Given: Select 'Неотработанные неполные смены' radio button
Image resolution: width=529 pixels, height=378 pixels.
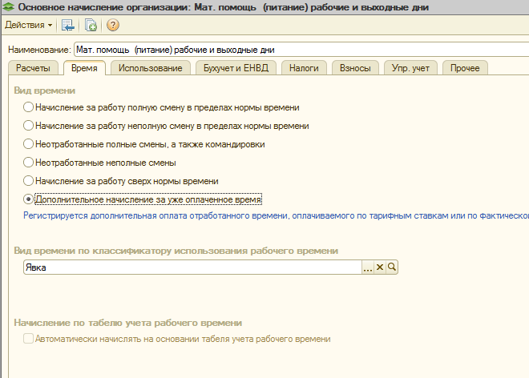Looking at the screenshot, I should click(29, 163).
